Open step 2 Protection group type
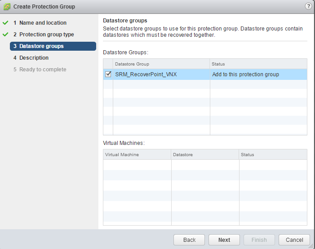Viewport: 315px width, 249px height. tap(46, 35)
